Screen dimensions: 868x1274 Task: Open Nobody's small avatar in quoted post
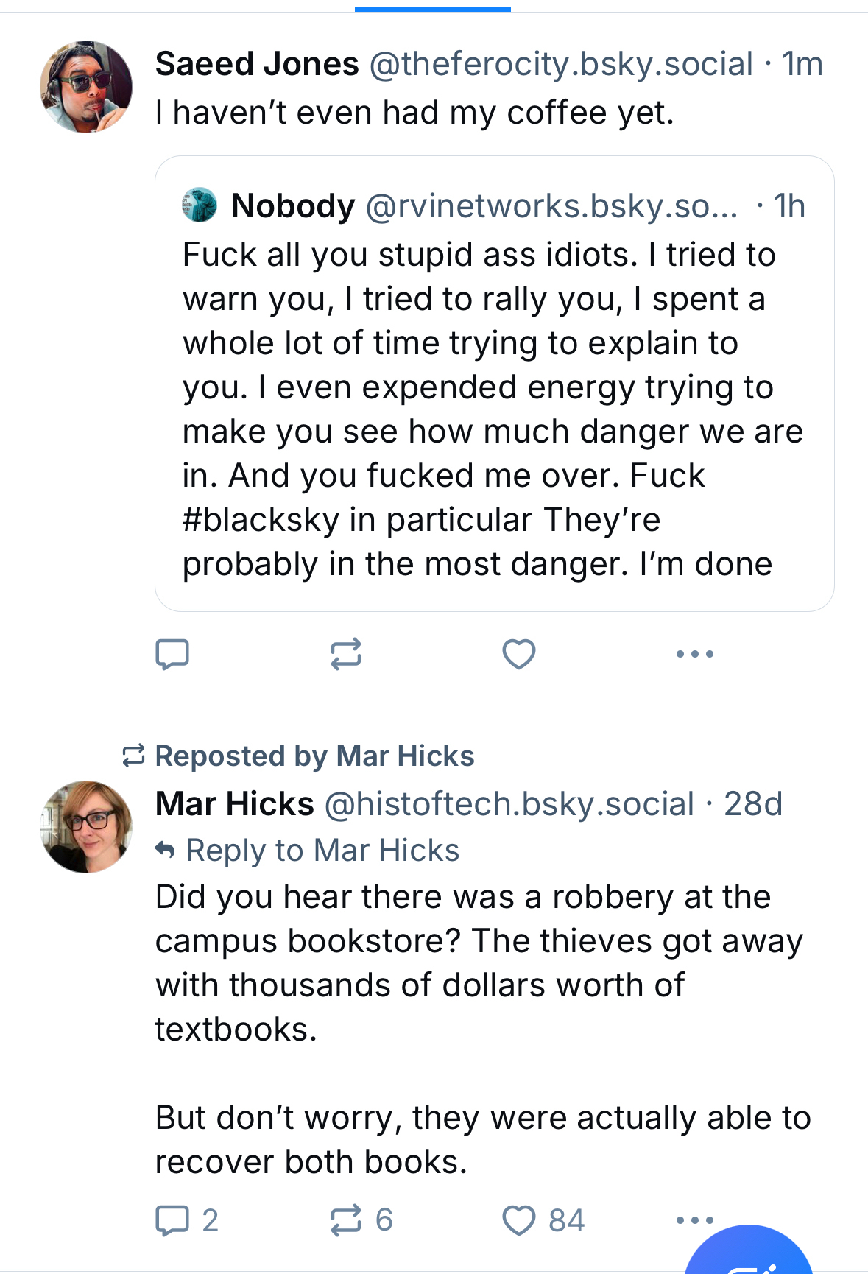tap(200, 205)
